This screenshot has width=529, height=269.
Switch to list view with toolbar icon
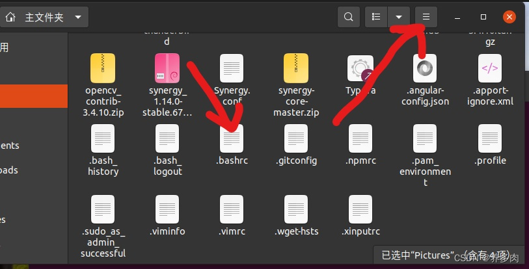(376, 17)
